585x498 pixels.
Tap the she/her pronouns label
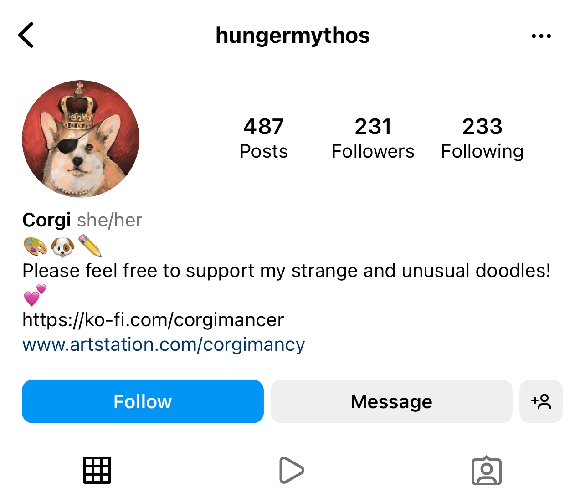pyautogui.click(x=110, y=221)
